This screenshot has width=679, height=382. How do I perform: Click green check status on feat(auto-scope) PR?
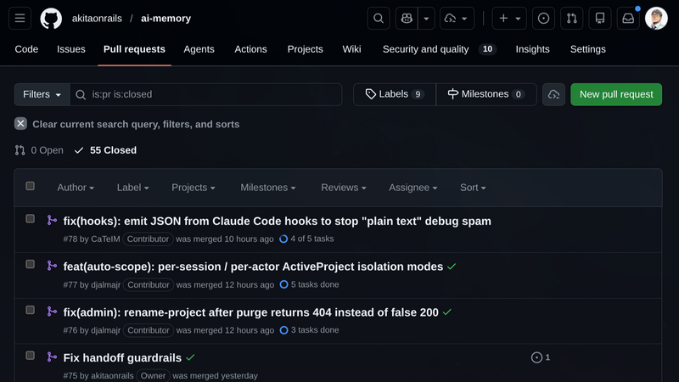452,267
